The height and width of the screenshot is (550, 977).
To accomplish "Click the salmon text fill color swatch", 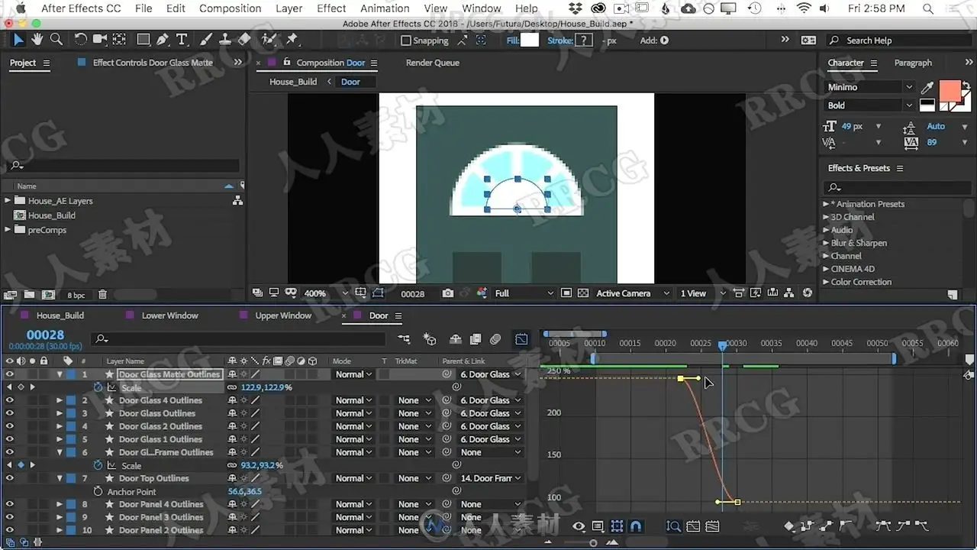I will point(950,91).
